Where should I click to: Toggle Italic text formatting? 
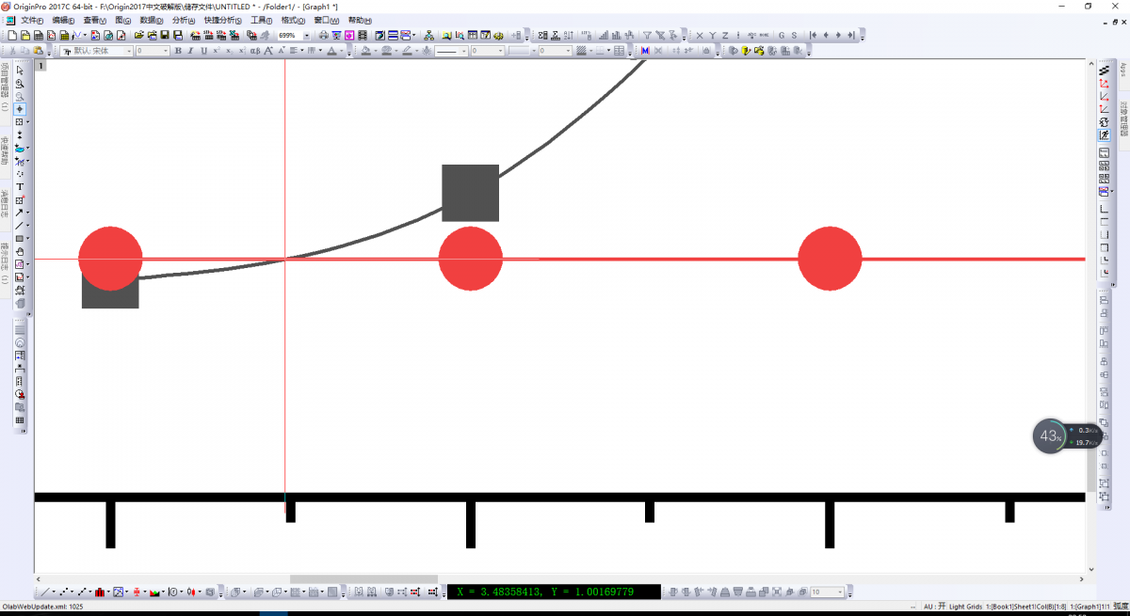(190, 51)
